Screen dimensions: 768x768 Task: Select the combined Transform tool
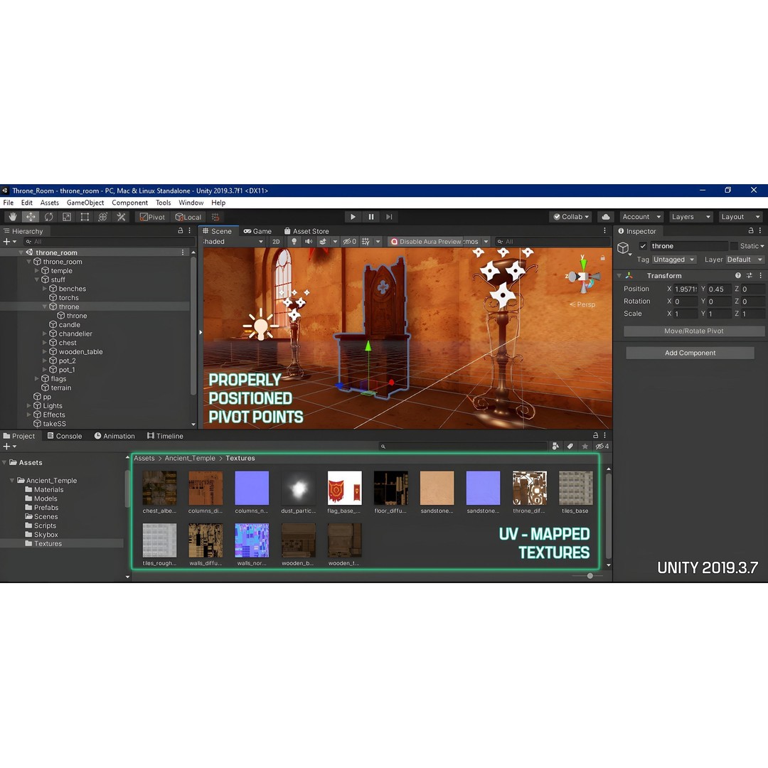click(x=103, y=217)
